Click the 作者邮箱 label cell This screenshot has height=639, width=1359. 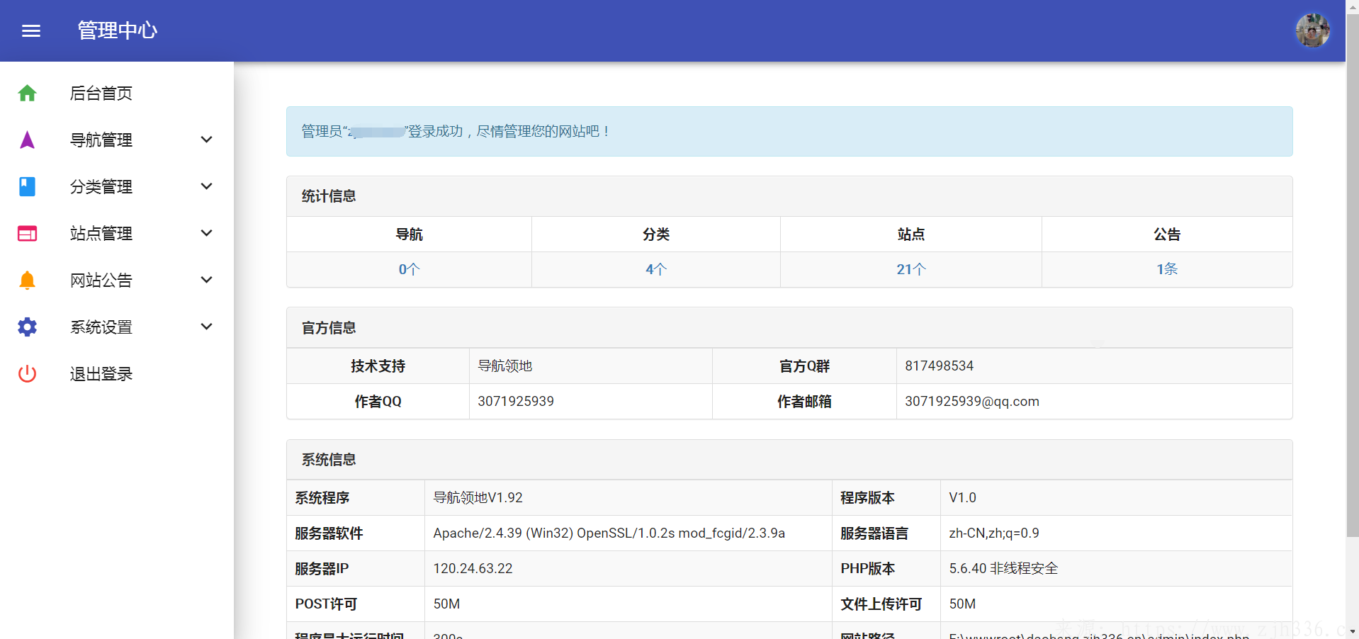point(804,402)
